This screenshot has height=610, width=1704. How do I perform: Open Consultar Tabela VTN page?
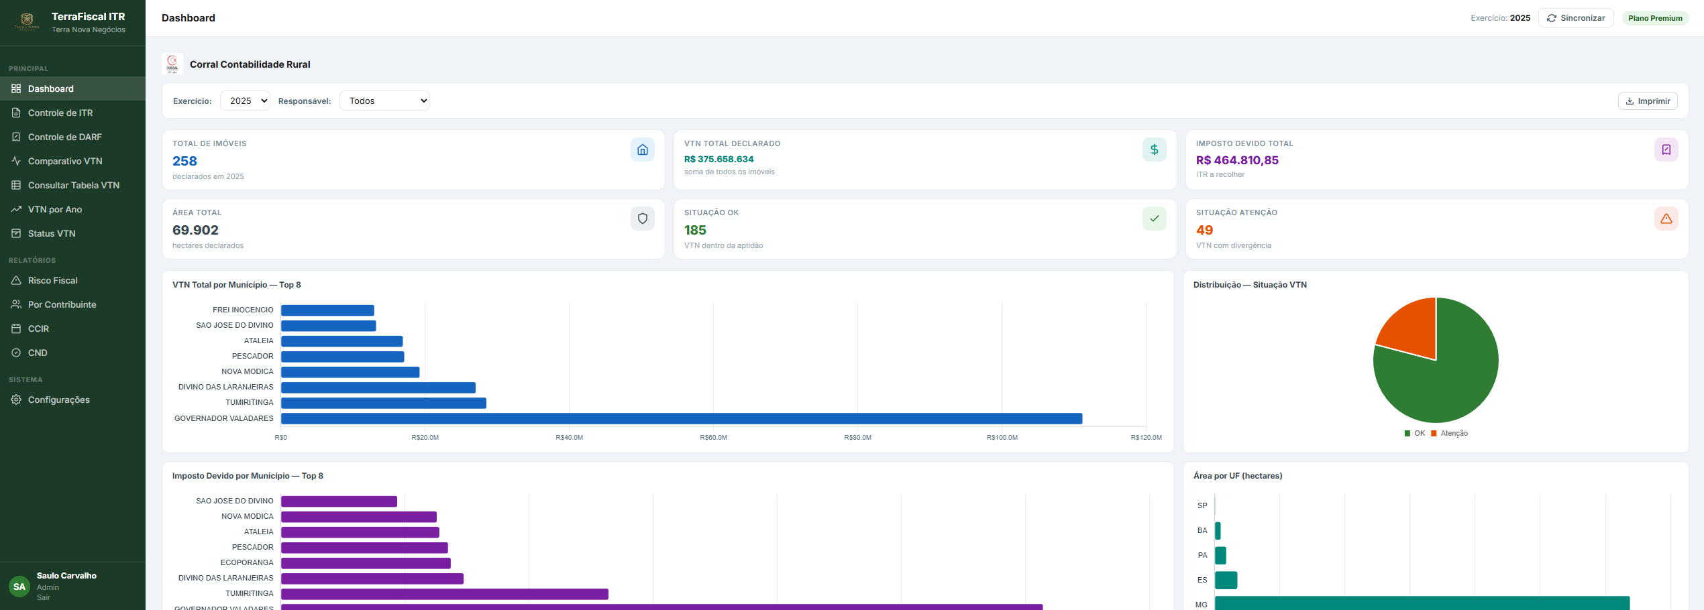[x=72, y=185]
